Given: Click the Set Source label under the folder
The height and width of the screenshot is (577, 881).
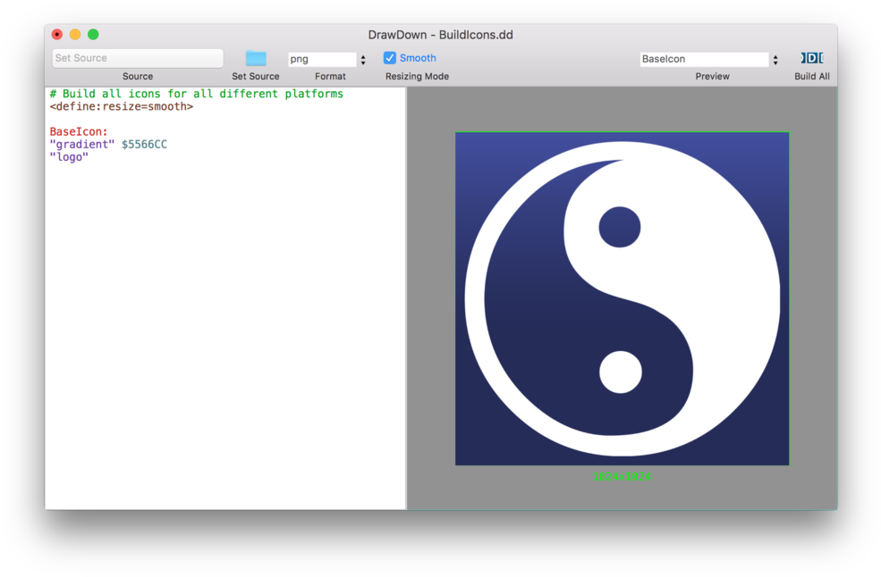Looking at the screenshot, I should [255, 76].
